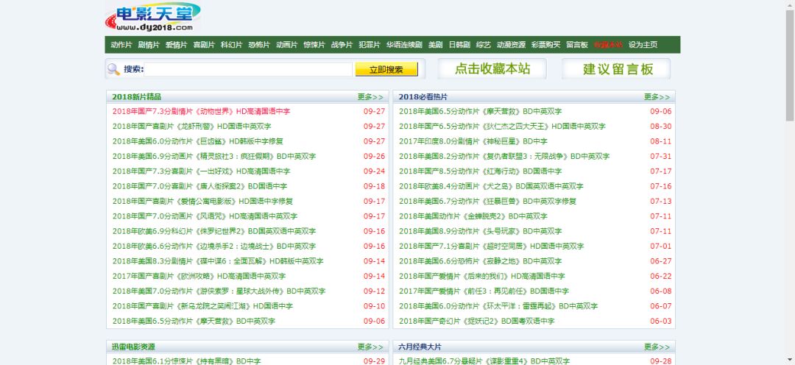This screenshot has height=365, width=795.
Task: Choose 战争片 from the navigation bar
Action: [342, 45]
